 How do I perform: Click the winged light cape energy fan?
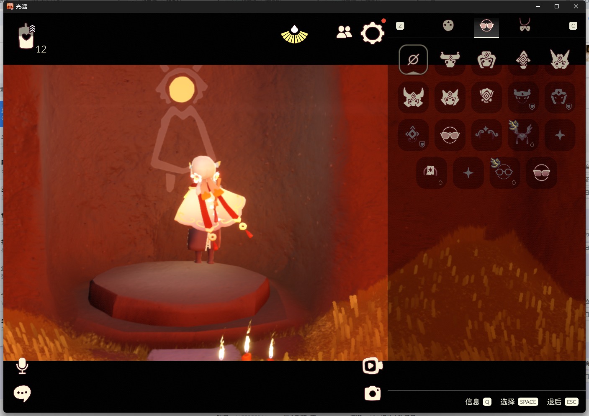[294, 34]
